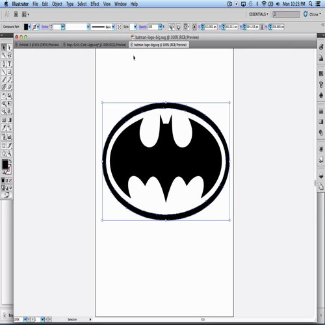325x325 pixels.
Task: Open the ESSENTIALS workspace switcher
Action: 259,14
